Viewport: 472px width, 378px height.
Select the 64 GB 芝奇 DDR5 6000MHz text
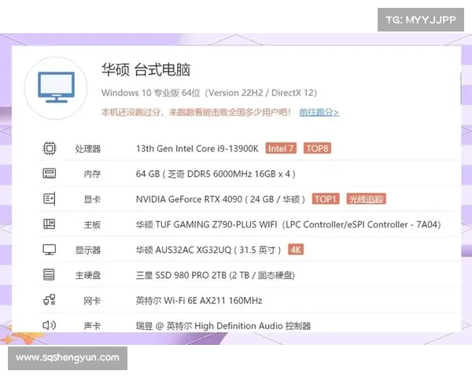pyautogui.click(x=216, y=174)
